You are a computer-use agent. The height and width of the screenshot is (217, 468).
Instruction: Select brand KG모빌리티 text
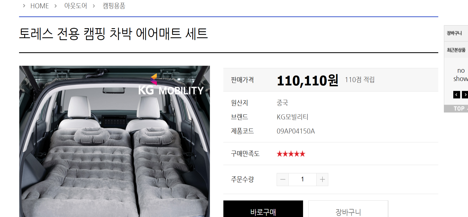292,117
